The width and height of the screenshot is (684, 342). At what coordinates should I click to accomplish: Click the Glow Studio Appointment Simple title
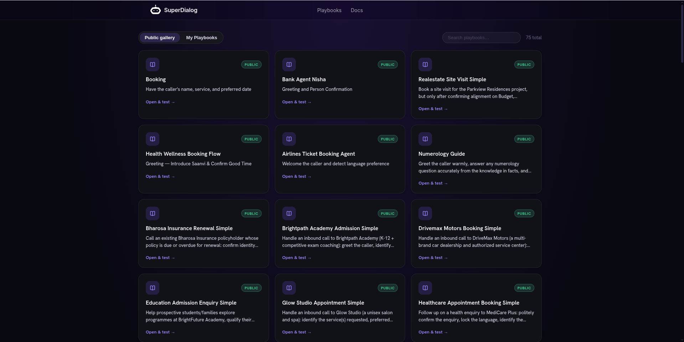(323, 303)
